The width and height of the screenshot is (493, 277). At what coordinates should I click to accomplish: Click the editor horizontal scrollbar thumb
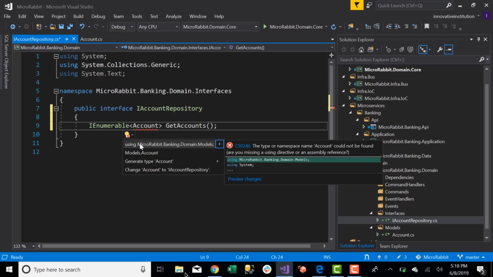tap(176, 246)
